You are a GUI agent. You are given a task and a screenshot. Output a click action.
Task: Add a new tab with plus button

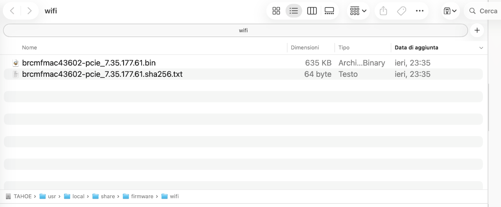pos(477,30)
